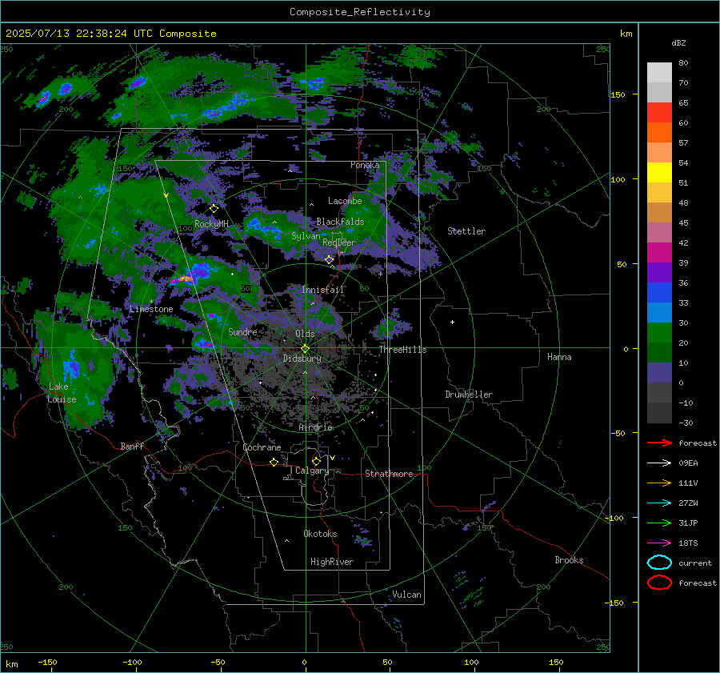Select the indigo 0-10 dBZ swatch
720x673 pixels.
[x=659, y=373]
